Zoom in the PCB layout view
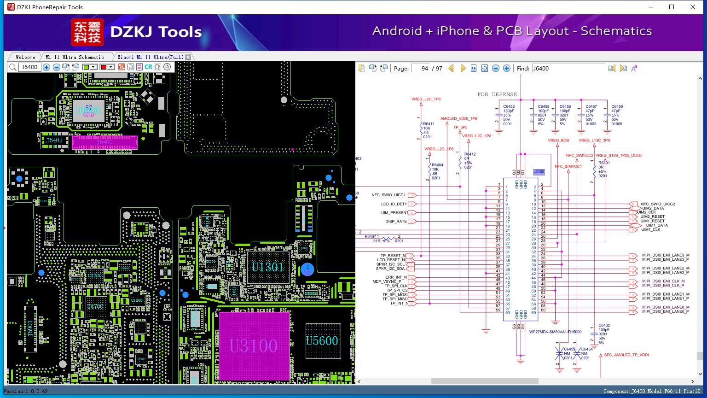 [46, 67]
